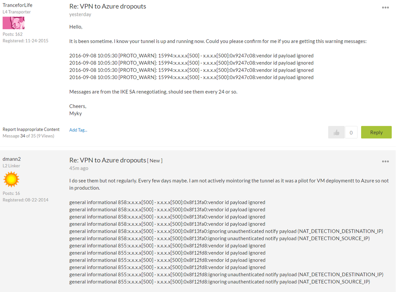The width and height of the screenshot is (396, 292).
Task: Open options menu for dmann2's post
Action: coord(385,161)
